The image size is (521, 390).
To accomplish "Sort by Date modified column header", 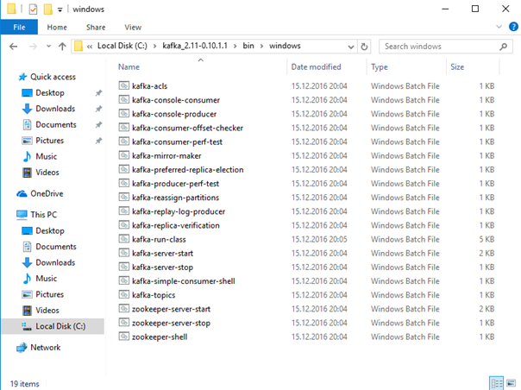I will pyautogui.click(x=316, y=66).
